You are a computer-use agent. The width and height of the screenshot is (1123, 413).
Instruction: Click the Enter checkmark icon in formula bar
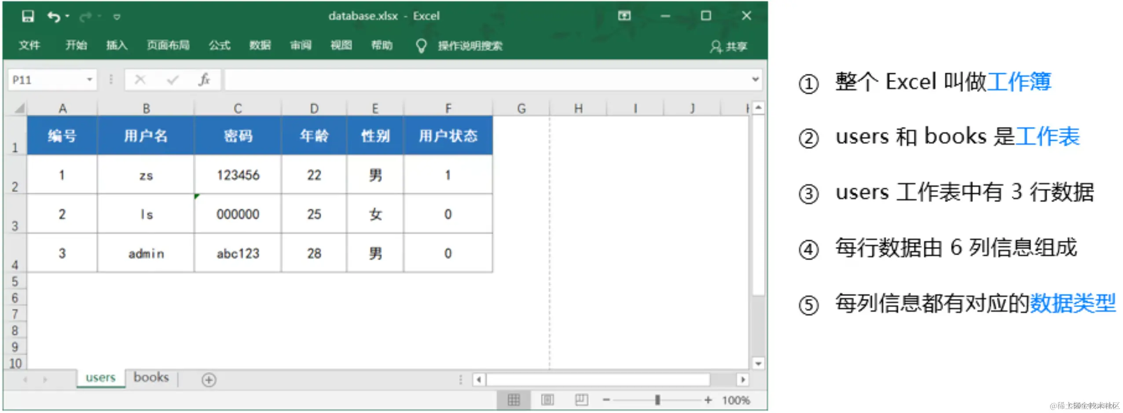(x=172, y=80)
